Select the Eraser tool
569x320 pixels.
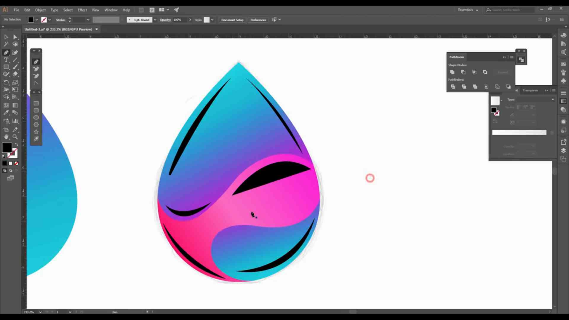click(x=15, y=74)
